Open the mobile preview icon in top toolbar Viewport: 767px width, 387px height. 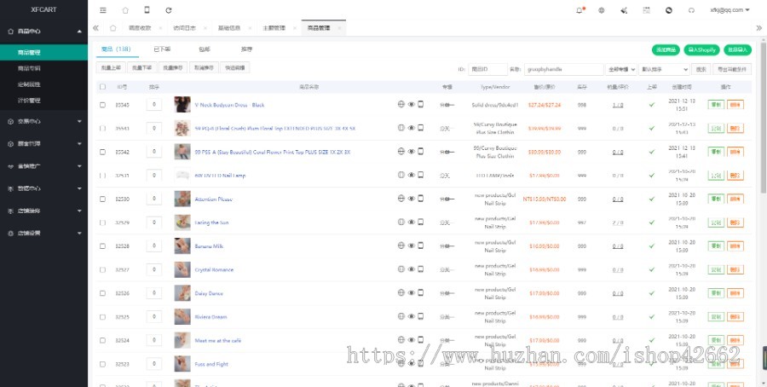(x=147, y=9)
